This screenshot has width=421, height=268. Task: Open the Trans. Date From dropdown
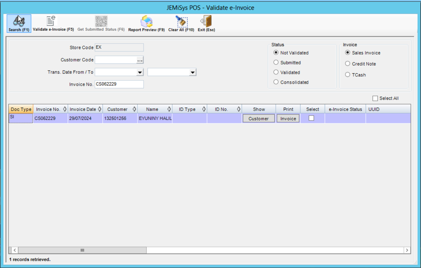(140, 72)
